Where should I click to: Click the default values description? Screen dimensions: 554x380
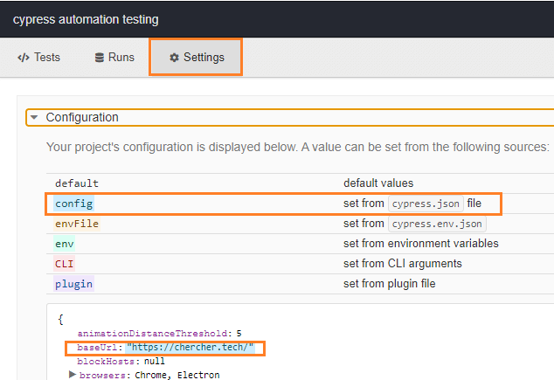pos(378,183)
